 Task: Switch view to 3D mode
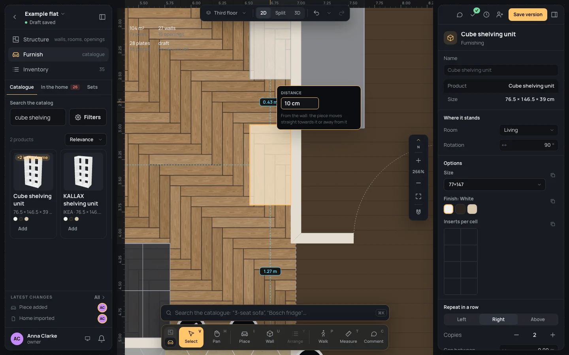tap(297, 13)
